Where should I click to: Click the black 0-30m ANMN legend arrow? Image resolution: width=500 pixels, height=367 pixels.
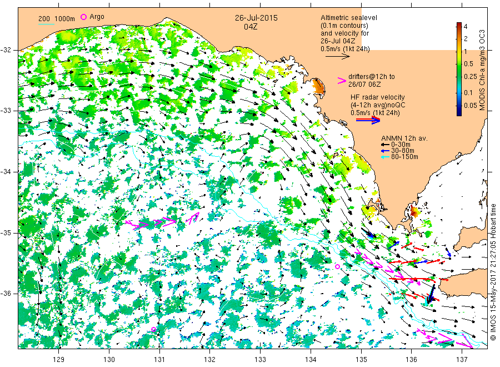[385, 145]
